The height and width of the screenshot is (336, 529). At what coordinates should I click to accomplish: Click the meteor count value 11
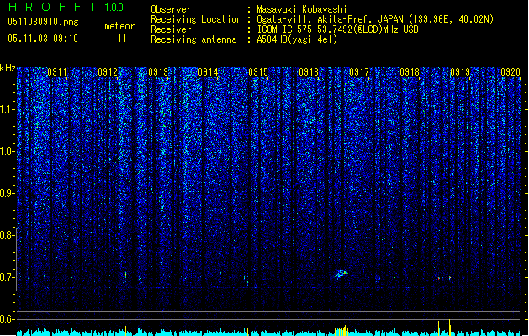[x=122, y=39]
